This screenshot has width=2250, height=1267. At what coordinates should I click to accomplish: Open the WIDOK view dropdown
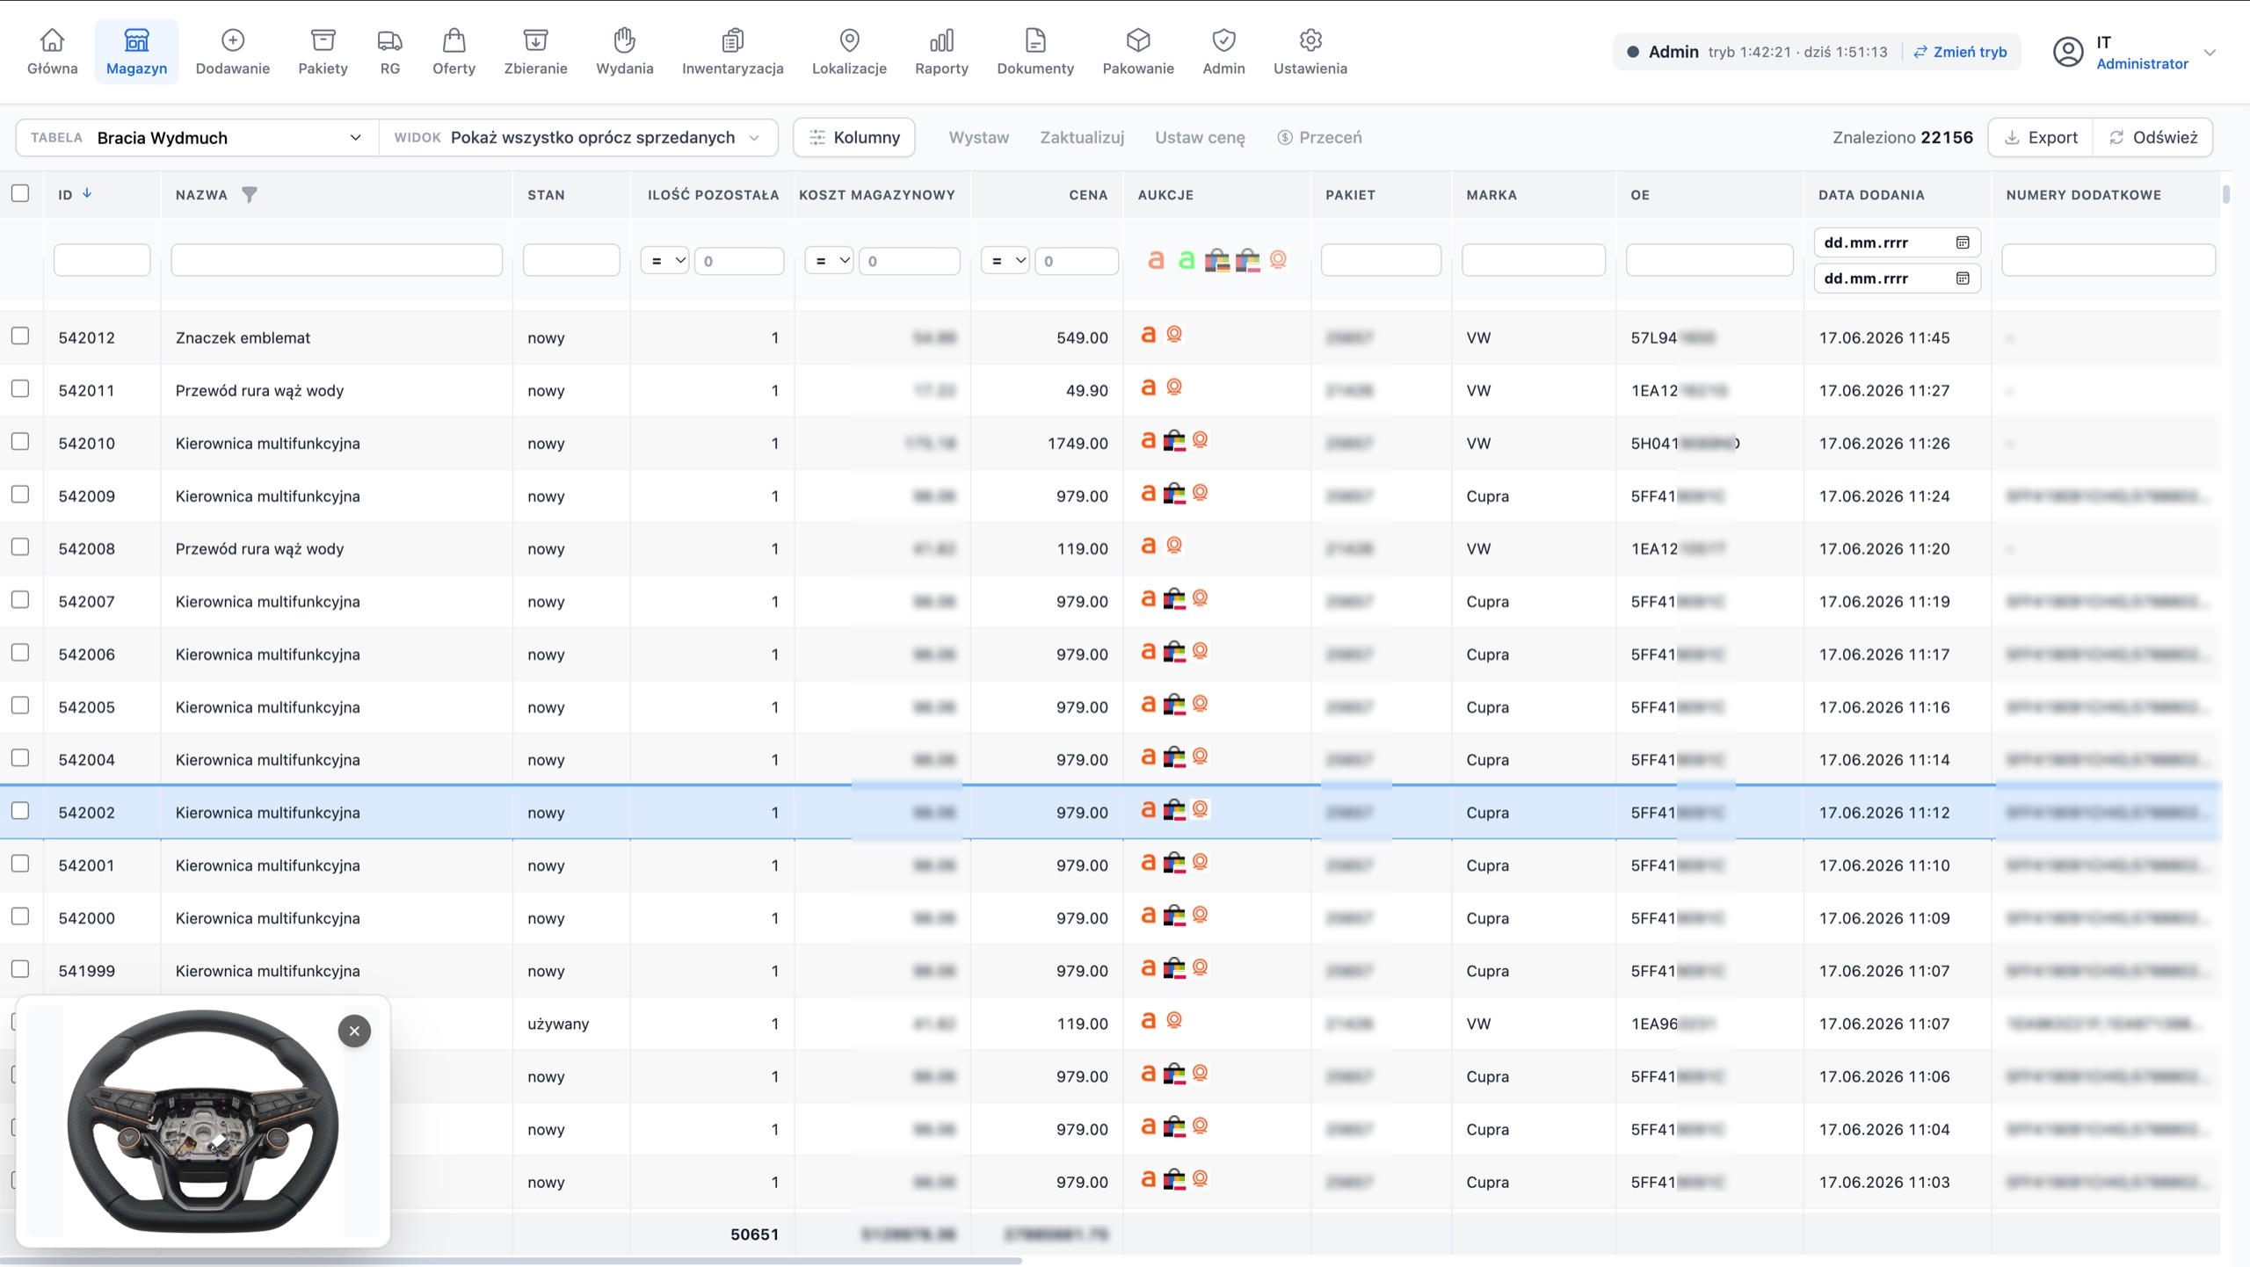pyautogui.click(x=578, y=138)
